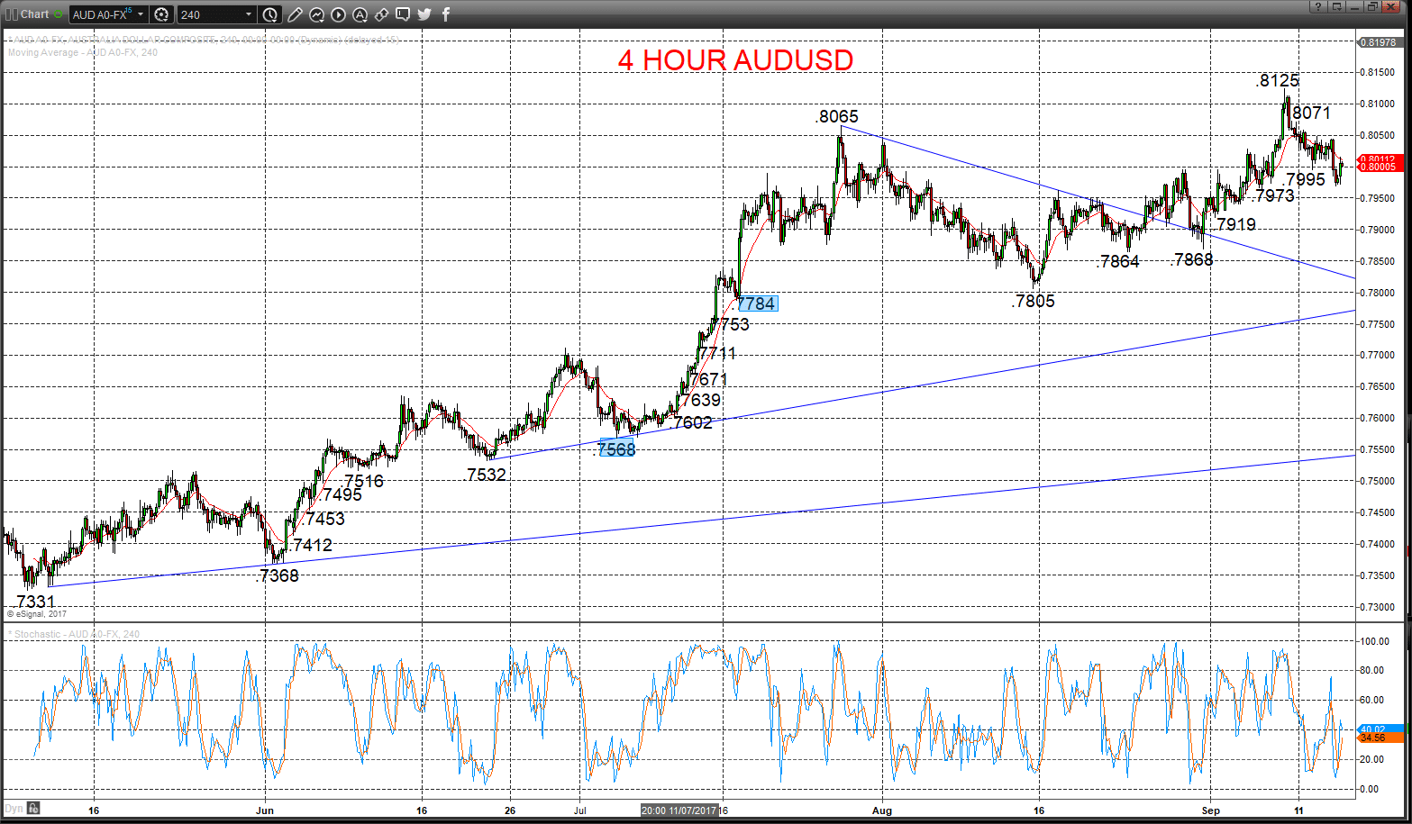Click the 8071 price annotation

(x=1311, y=113)
